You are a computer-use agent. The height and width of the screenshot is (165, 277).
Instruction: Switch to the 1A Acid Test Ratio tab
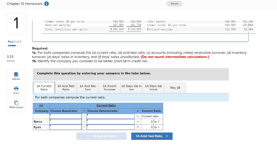click(x=65, y=87)
